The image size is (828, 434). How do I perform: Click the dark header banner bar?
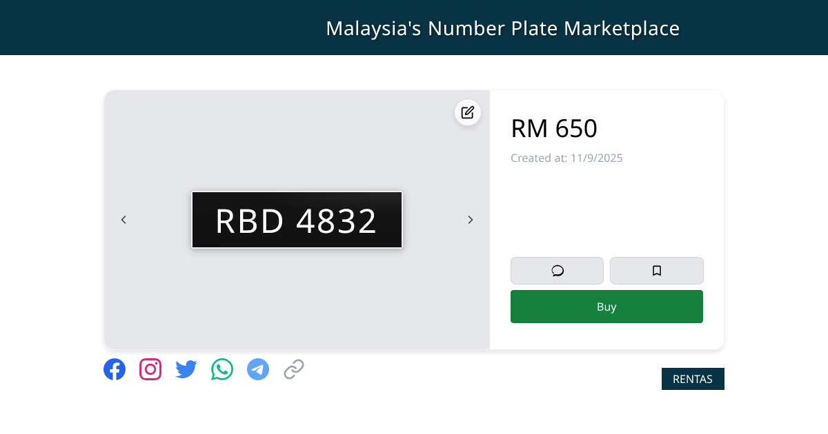tap(414, 28)
